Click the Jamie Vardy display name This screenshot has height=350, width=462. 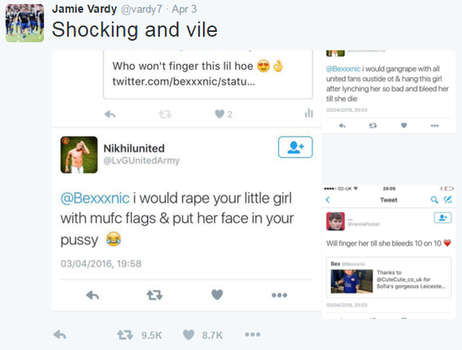pyautogui.click(x=84, y=9)
